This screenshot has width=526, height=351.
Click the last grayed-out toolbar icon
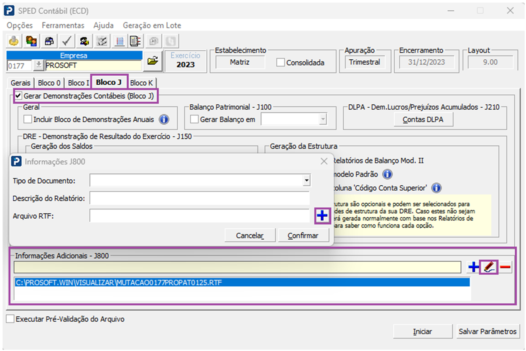coord(172,41)
